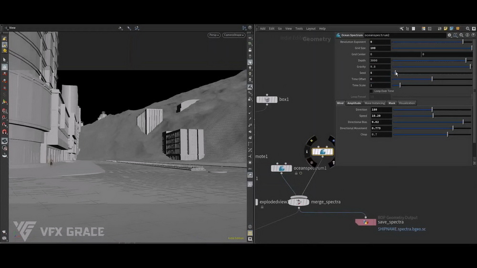Select the box1 node
477x268 pixels.
coord(267,99)
